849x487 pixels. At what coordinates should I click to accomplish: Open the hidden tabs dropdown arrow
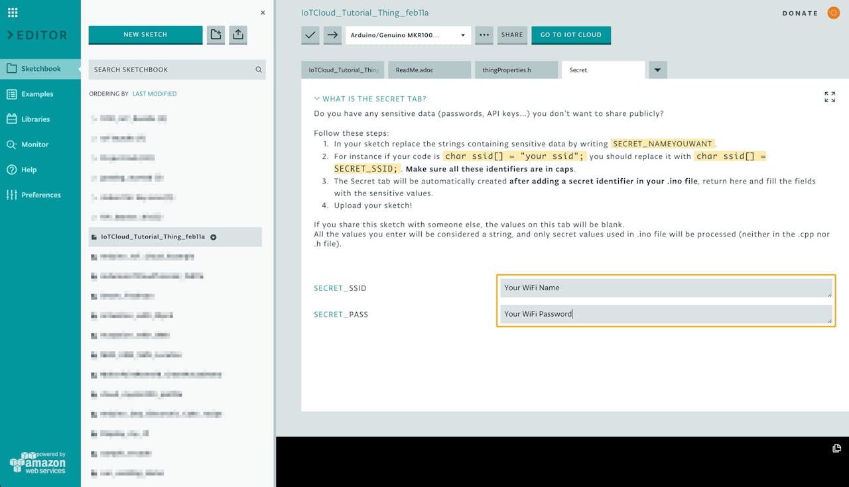click(x=657, y=70)
